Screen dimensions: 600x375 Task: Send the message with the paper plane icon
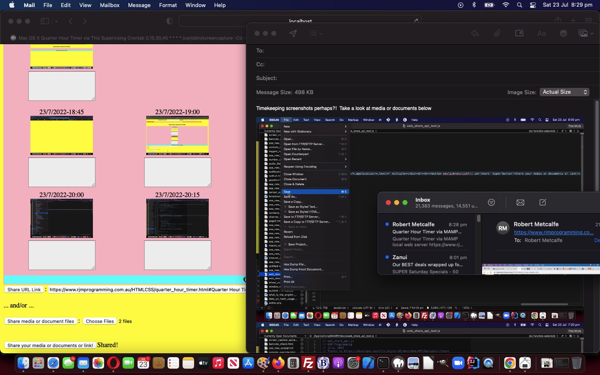click(293, 33)
